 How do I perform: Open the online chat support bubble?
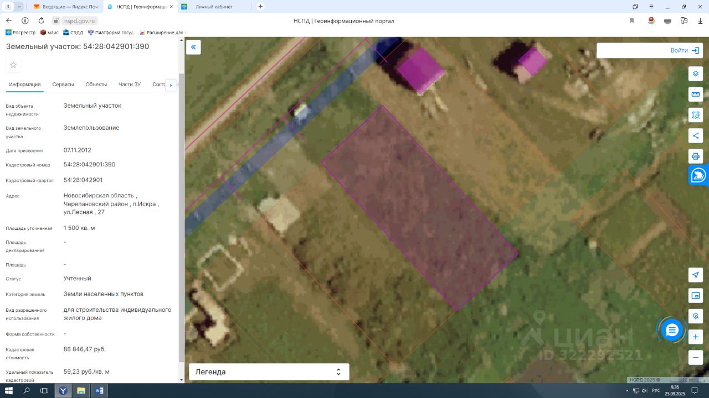pos(672,330)
